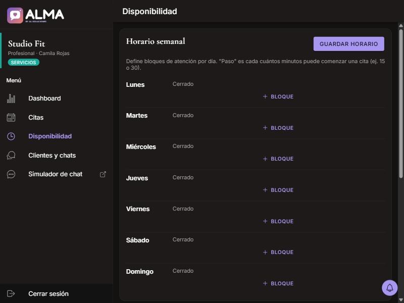Click Cerrado status next to Miércoles
404x303 pixels.
coord(183,146)
